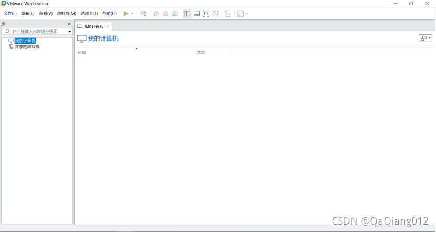Open the console view toolbar icon

228,13
